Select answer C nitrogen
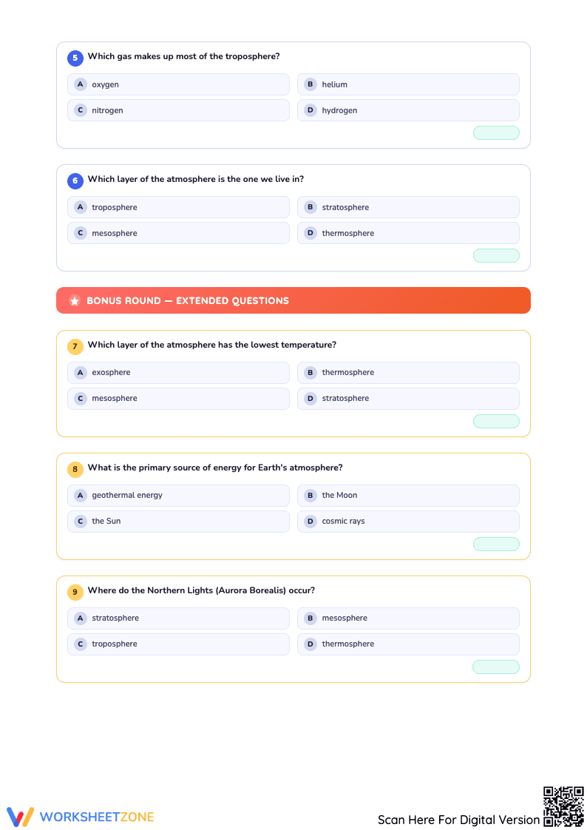The image size is (587, 830). click(178, 110)
